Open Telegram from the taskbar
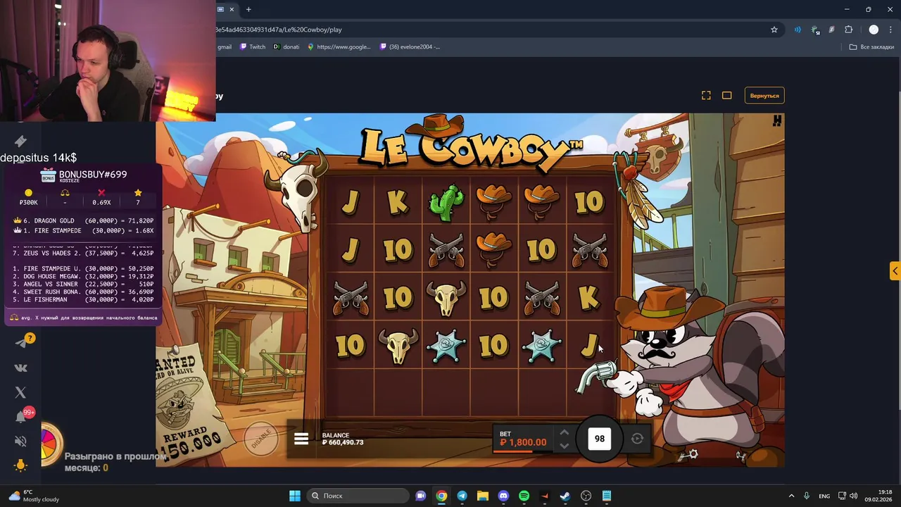This screenshot has height=507, width=901. pos(462,496)
